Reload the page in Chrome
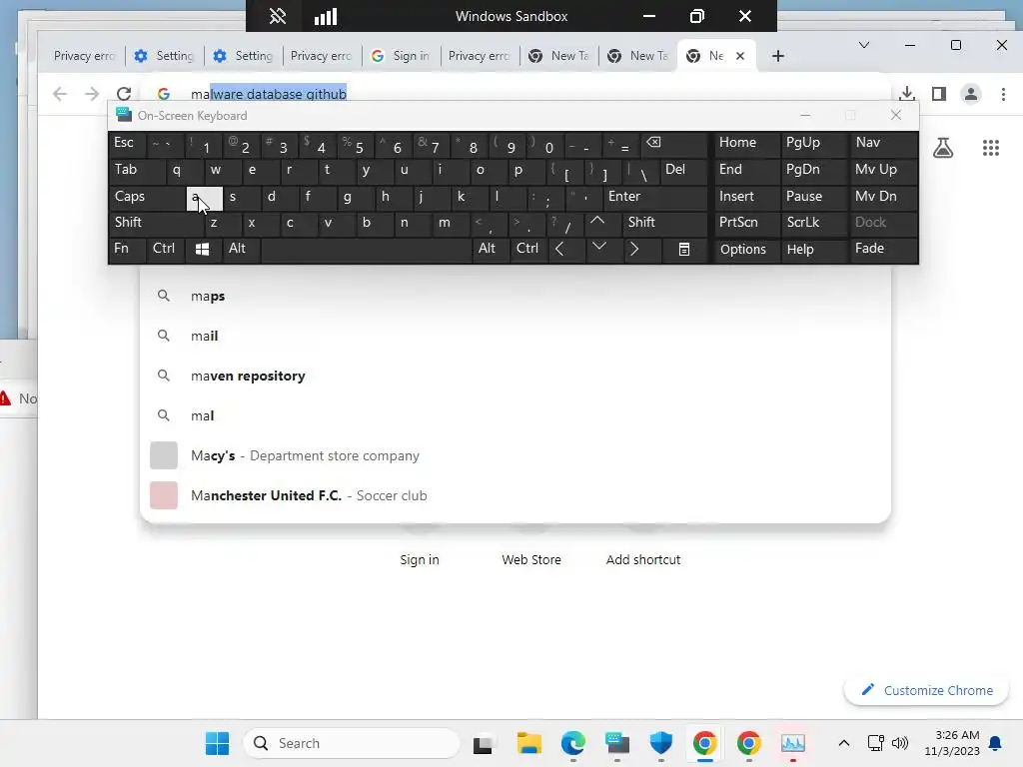Viewport: 1023px width, 767px height. (x=123, y=94)
